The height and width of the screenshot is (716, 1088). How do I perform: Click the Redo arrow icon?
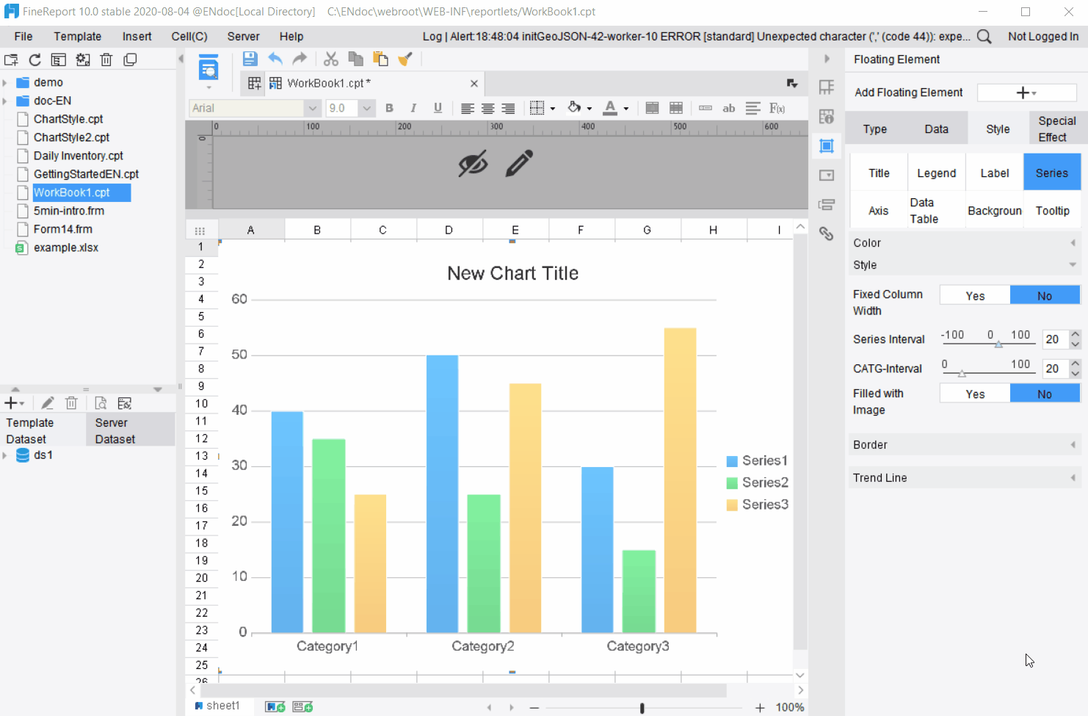point(300,59)
